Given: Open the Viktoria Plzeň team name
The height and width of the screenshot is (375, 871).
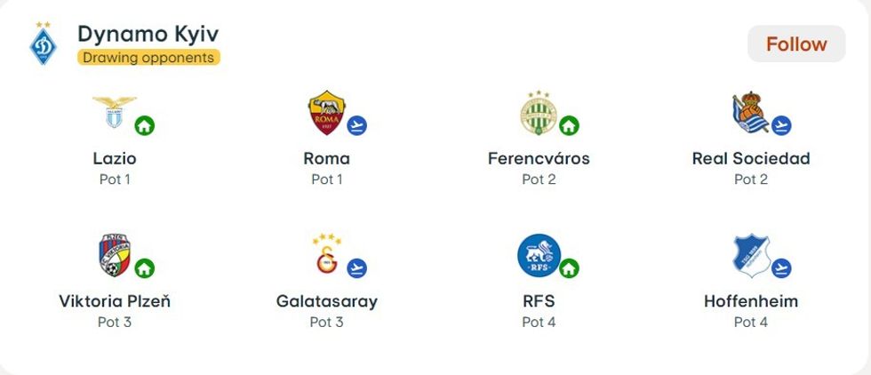Looking at the screenshot, I should [115, 301].
